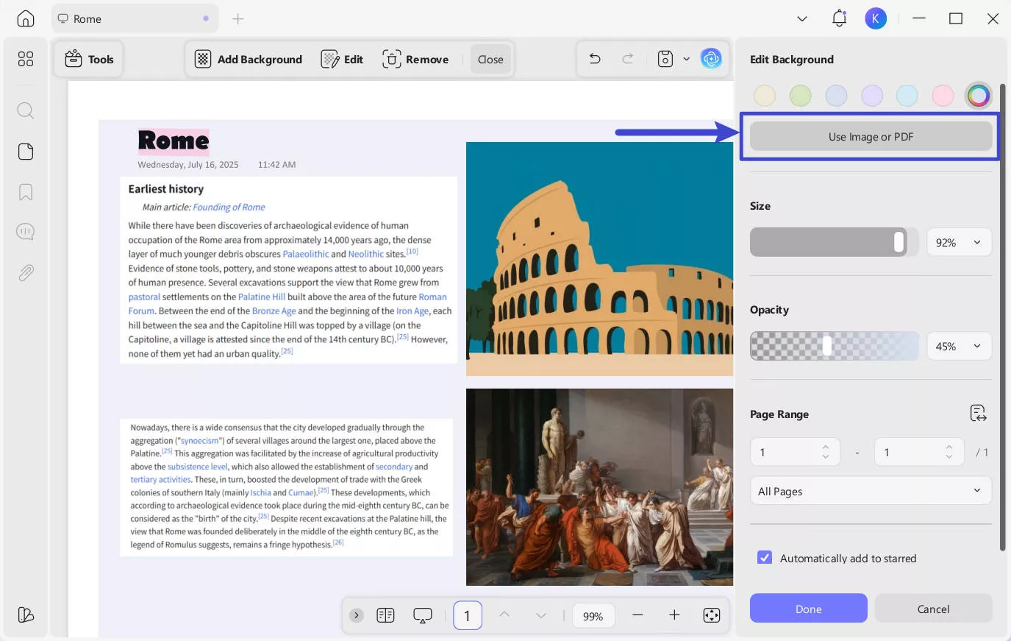
Task: Click the fit-to-screen icon in bottom bar
Action: tap(711, 615)
